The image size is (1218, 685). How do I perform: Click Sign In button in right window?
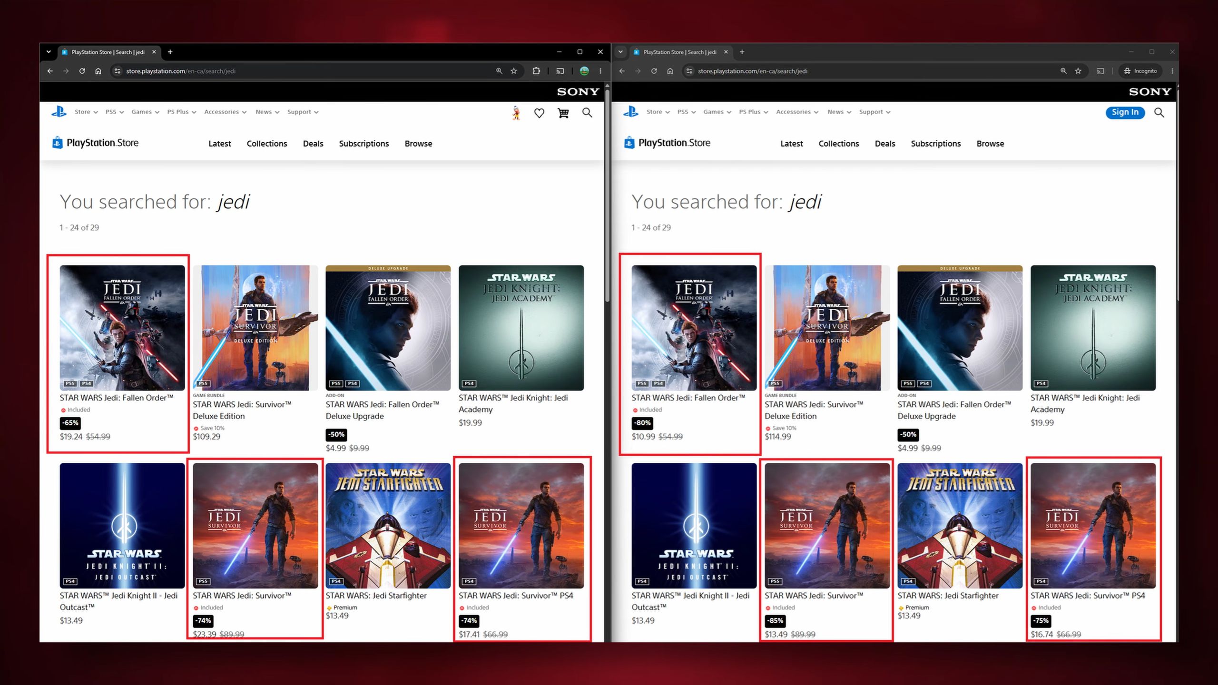pos(1125,112)
